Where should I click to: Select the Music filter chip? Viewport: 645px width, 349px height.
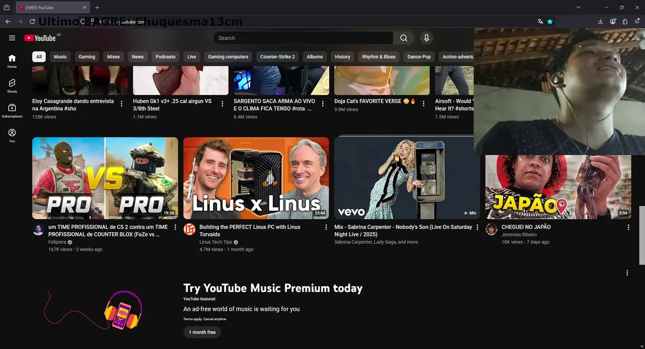coord(60,57)
